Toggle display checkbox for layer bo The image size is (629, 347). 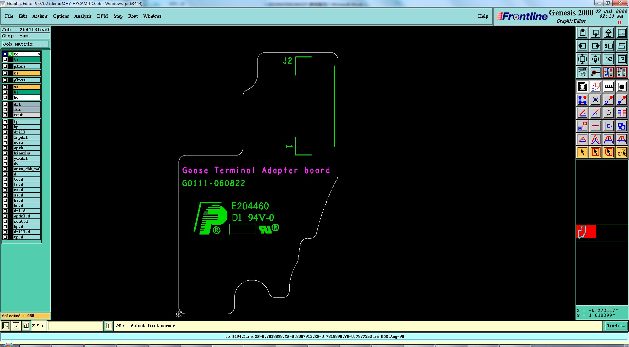5,97
